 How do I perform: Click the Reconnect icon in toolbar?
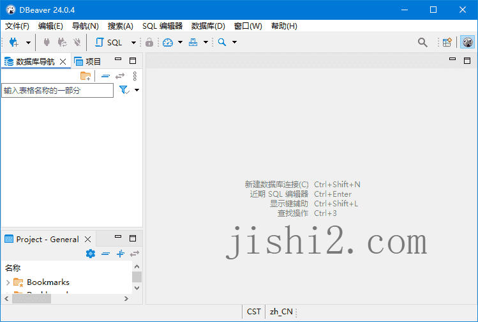tap(62, 42)
